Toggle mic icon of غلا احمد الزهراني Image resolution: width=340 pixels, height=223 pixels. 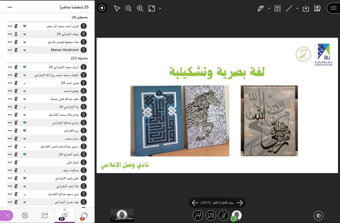click(x=16, y=187)
